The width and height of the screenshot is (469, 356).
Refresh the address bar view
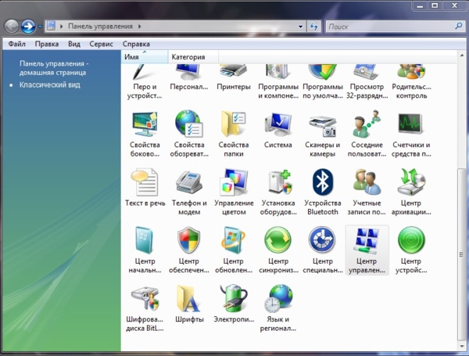314,27
